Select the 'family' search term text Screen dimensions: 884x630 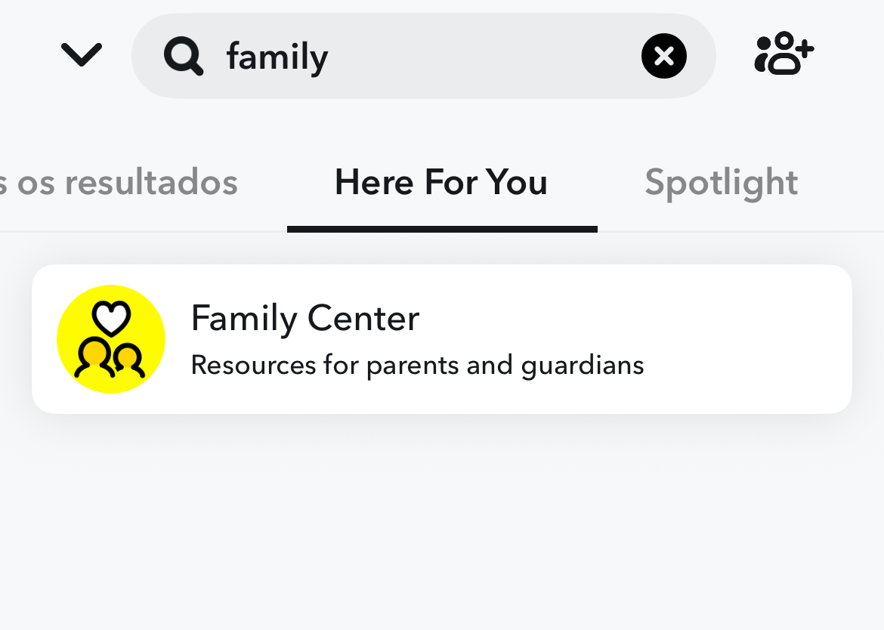pos(277,55)
